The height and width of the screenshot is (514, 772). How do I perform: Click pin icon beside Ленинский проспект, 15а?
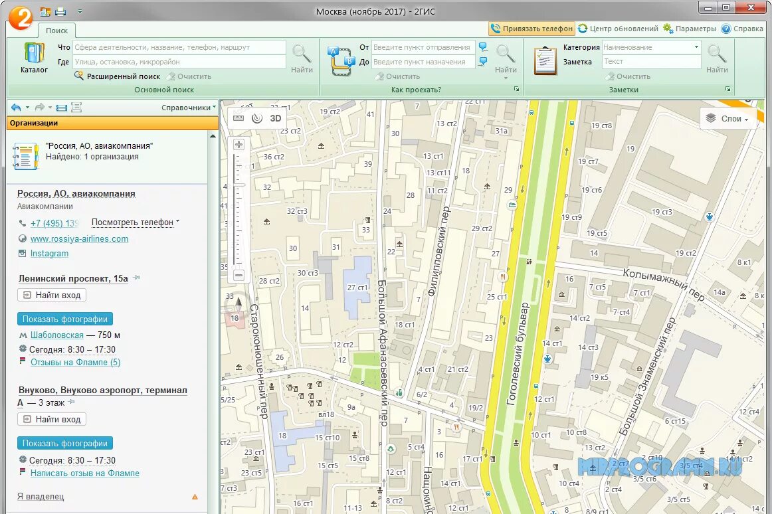(136, 278)
